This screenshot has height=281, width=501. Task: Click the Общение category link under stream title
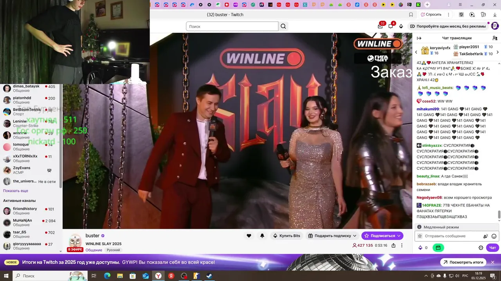pyautogui.click(x=94, y=250)
